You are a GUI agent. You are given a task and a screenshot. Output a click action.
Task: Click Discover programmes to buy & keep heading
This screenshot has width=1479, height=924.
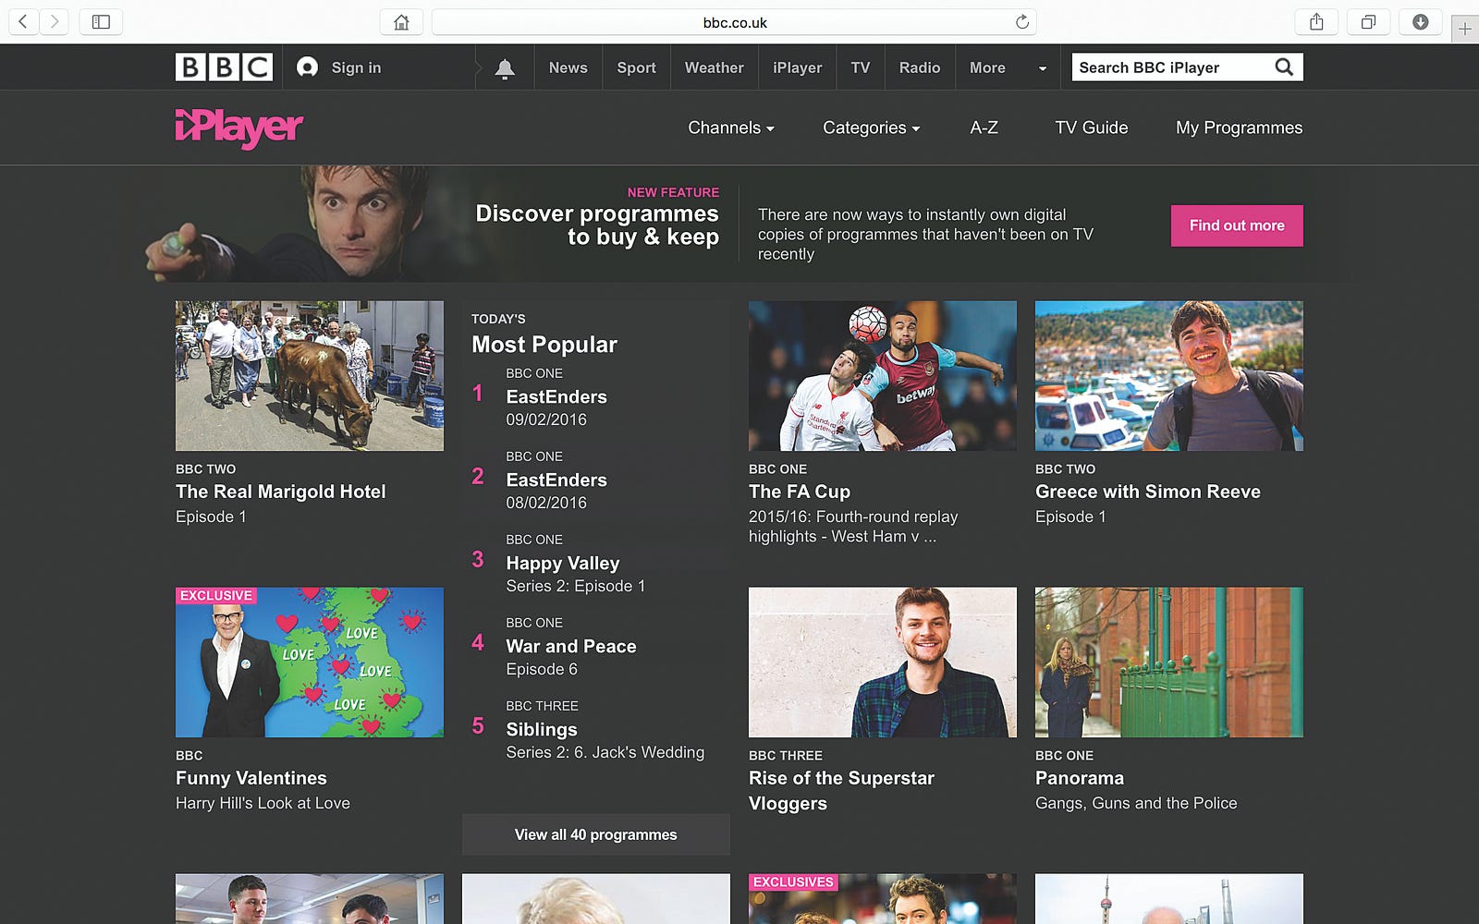click(x=597, y=225)
